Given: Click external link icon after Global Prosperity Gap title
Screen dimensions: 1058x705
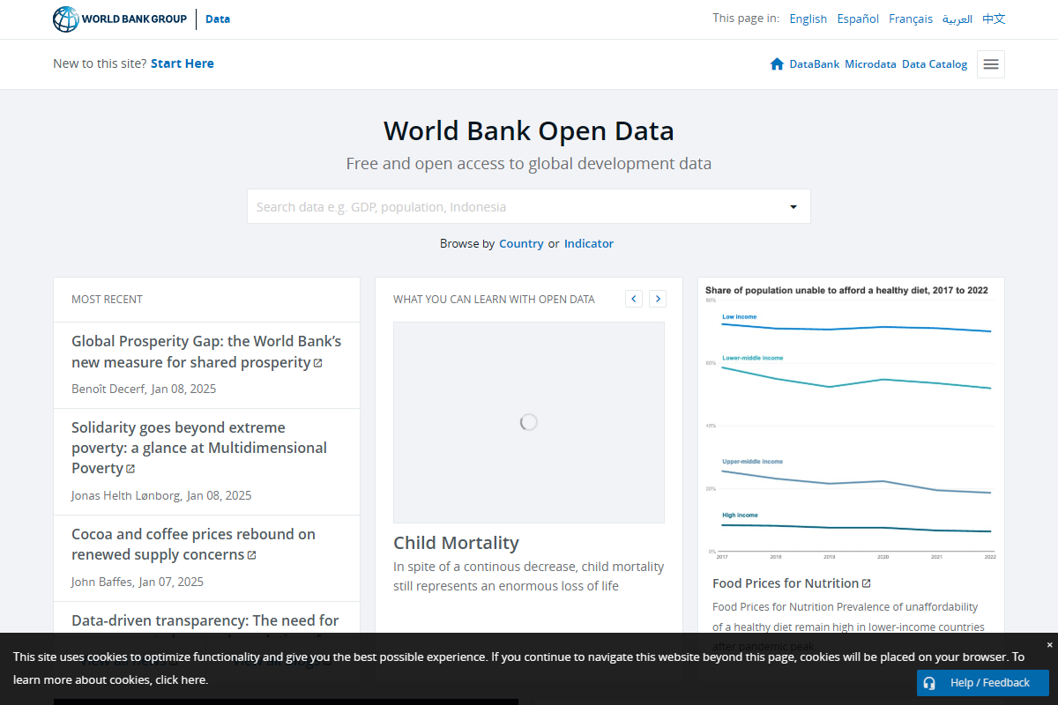Looking at the screenshot, I should coord(318,363).
